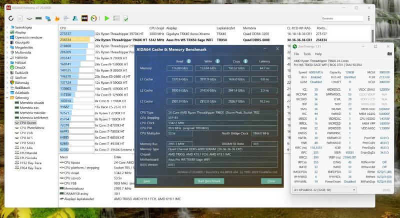Select the DirectX tree item
The height and width of the screenshot is (218, 400).
[x=20, y=68]
